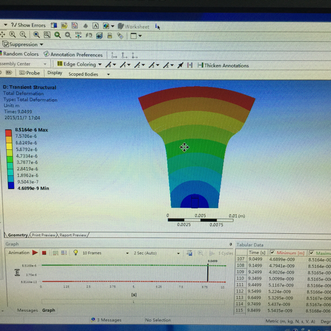
Task: Click the Viewports window icon
Action: [133, 36]
